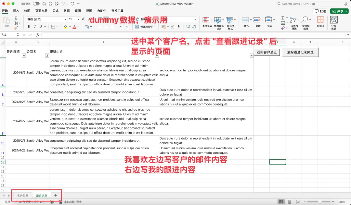Switch to the 公式 ribbon tab
This screenshot has width=351, height=205.
pyautogui.click(x=56, y=11)
